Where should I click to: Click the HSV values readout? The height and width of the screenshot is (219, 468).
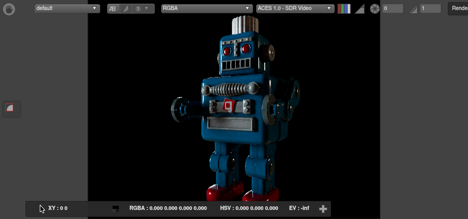click(x=249, y=208)
